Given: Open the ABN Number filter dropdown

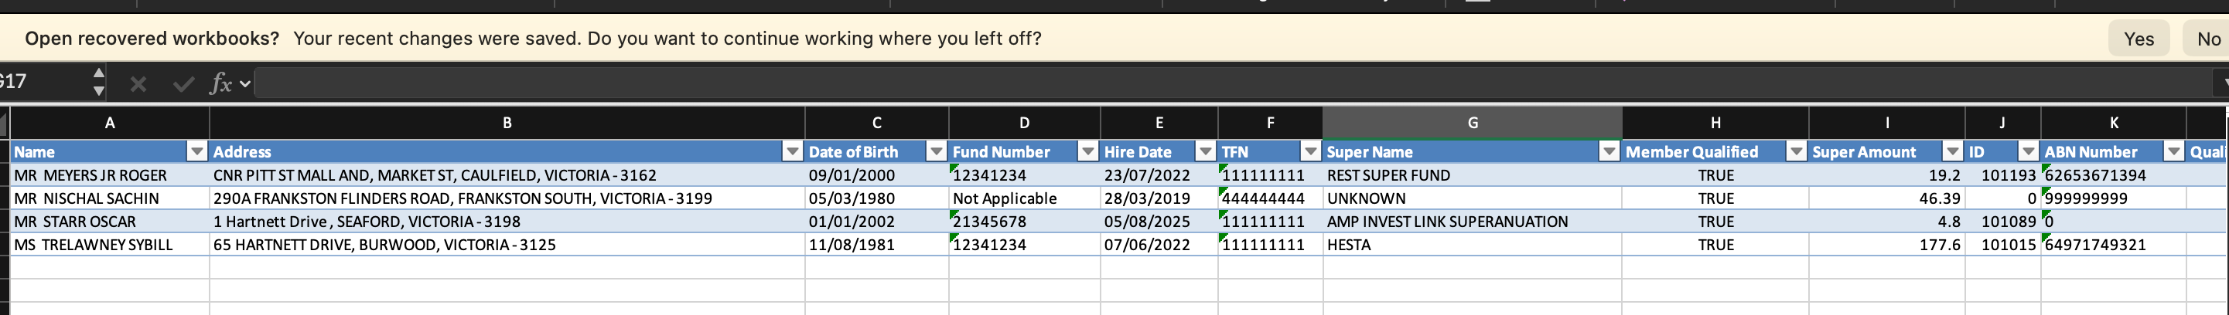Looking at the screenshot, I should click(x=2173, y=152).
